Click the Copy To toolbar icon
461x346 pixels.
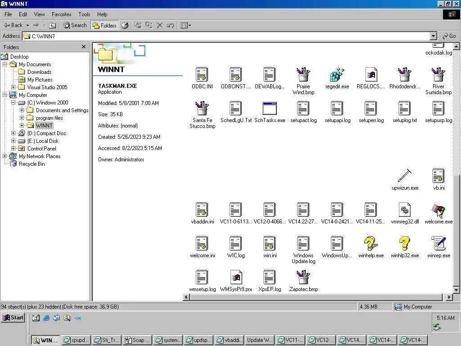point(149,25)
